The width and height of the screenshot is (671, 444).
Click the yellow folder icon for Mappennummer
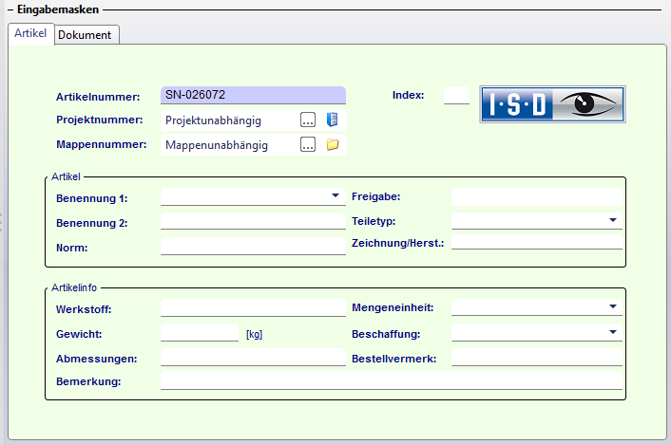tap(333, 145)
